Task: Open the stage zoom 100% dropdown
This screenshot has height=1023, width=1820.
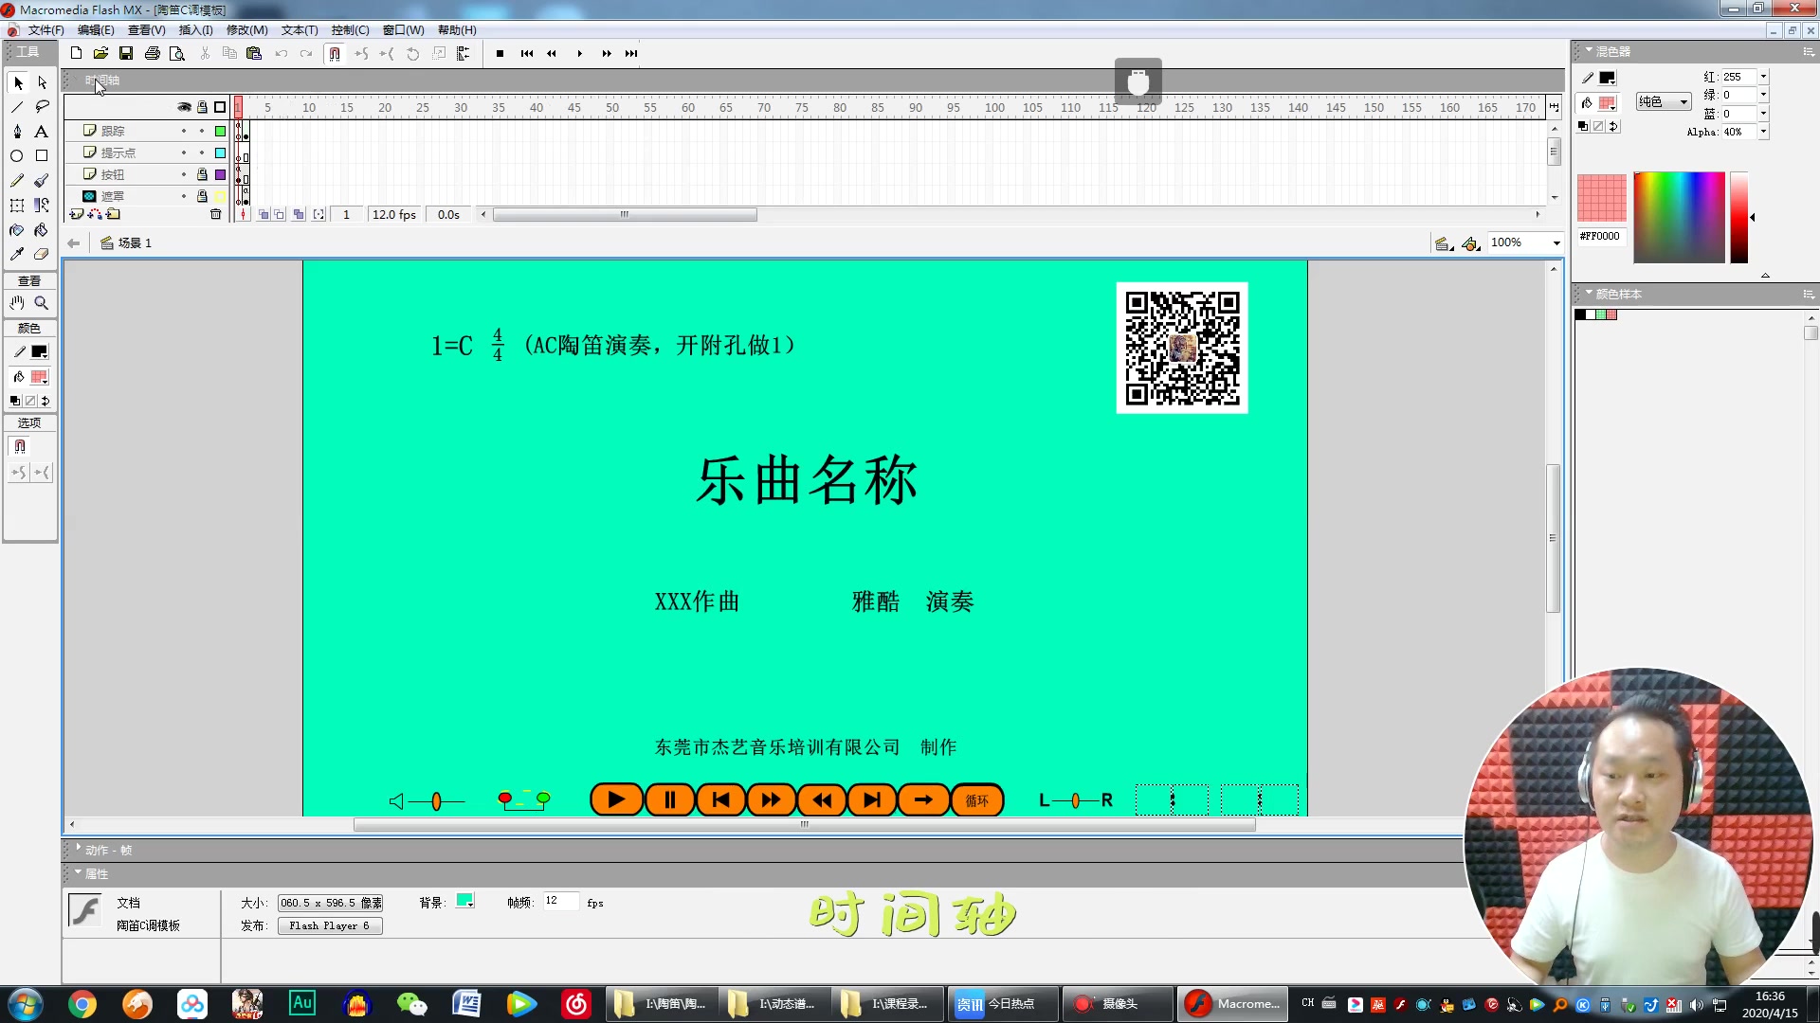Action: [1556, 243]
